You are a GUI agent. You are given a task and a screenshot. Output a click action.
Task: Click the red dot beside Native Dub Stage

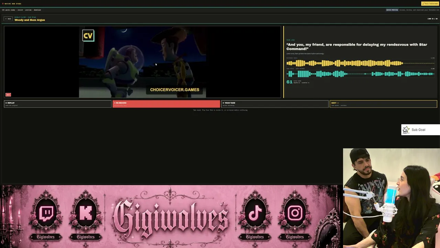(3, 4)
